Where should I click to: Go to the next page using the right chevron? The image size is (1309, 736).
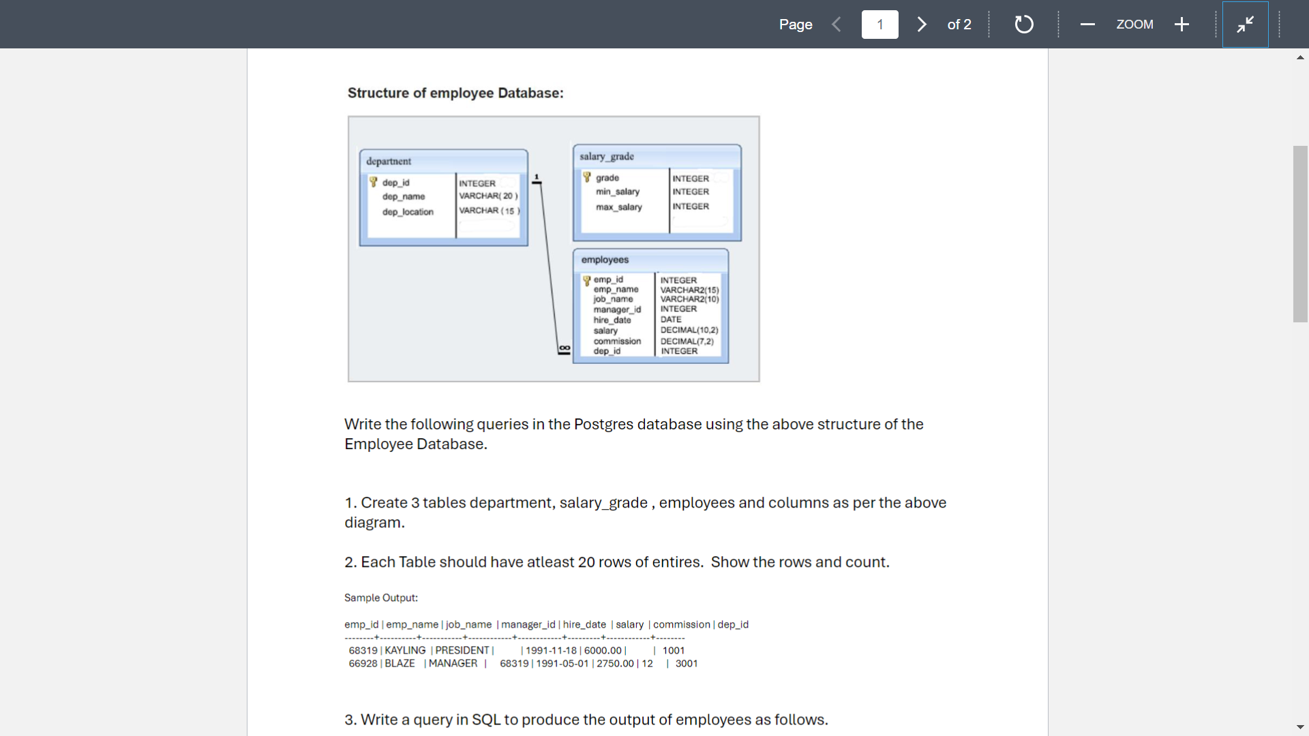click(922, 25)
